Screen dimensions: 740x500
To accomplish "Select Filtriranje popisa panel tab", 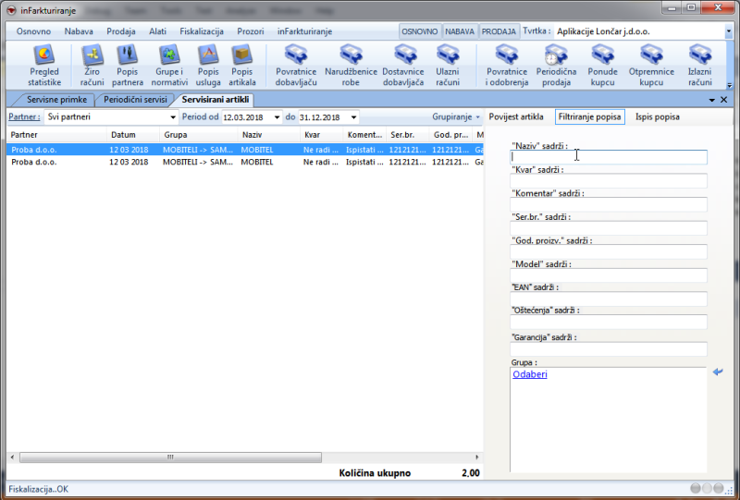I will tap(590, 117).
